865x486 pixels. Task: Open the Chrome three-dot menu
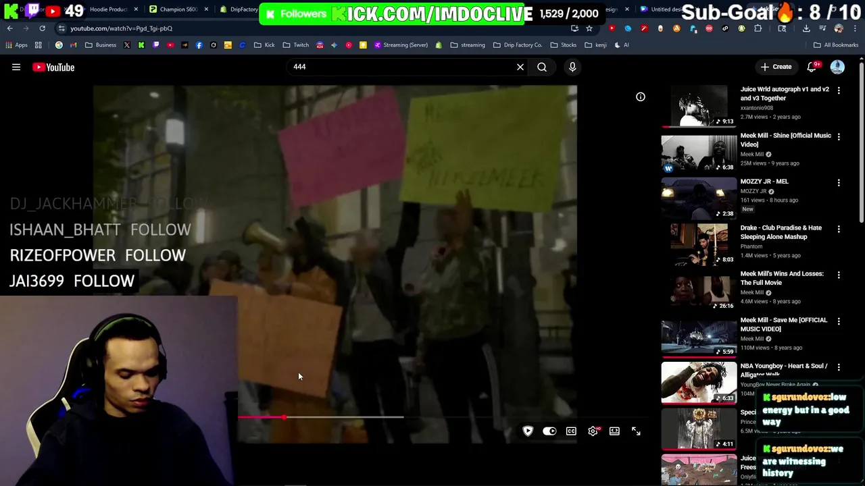tap(854, 28)
